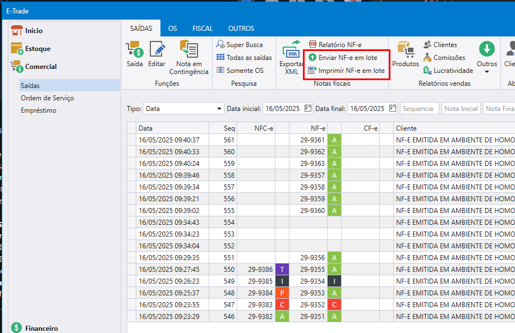Viewport: 515px width, 333px height.
Task: Sort by the Cliente column header
Action: [454, 128]
